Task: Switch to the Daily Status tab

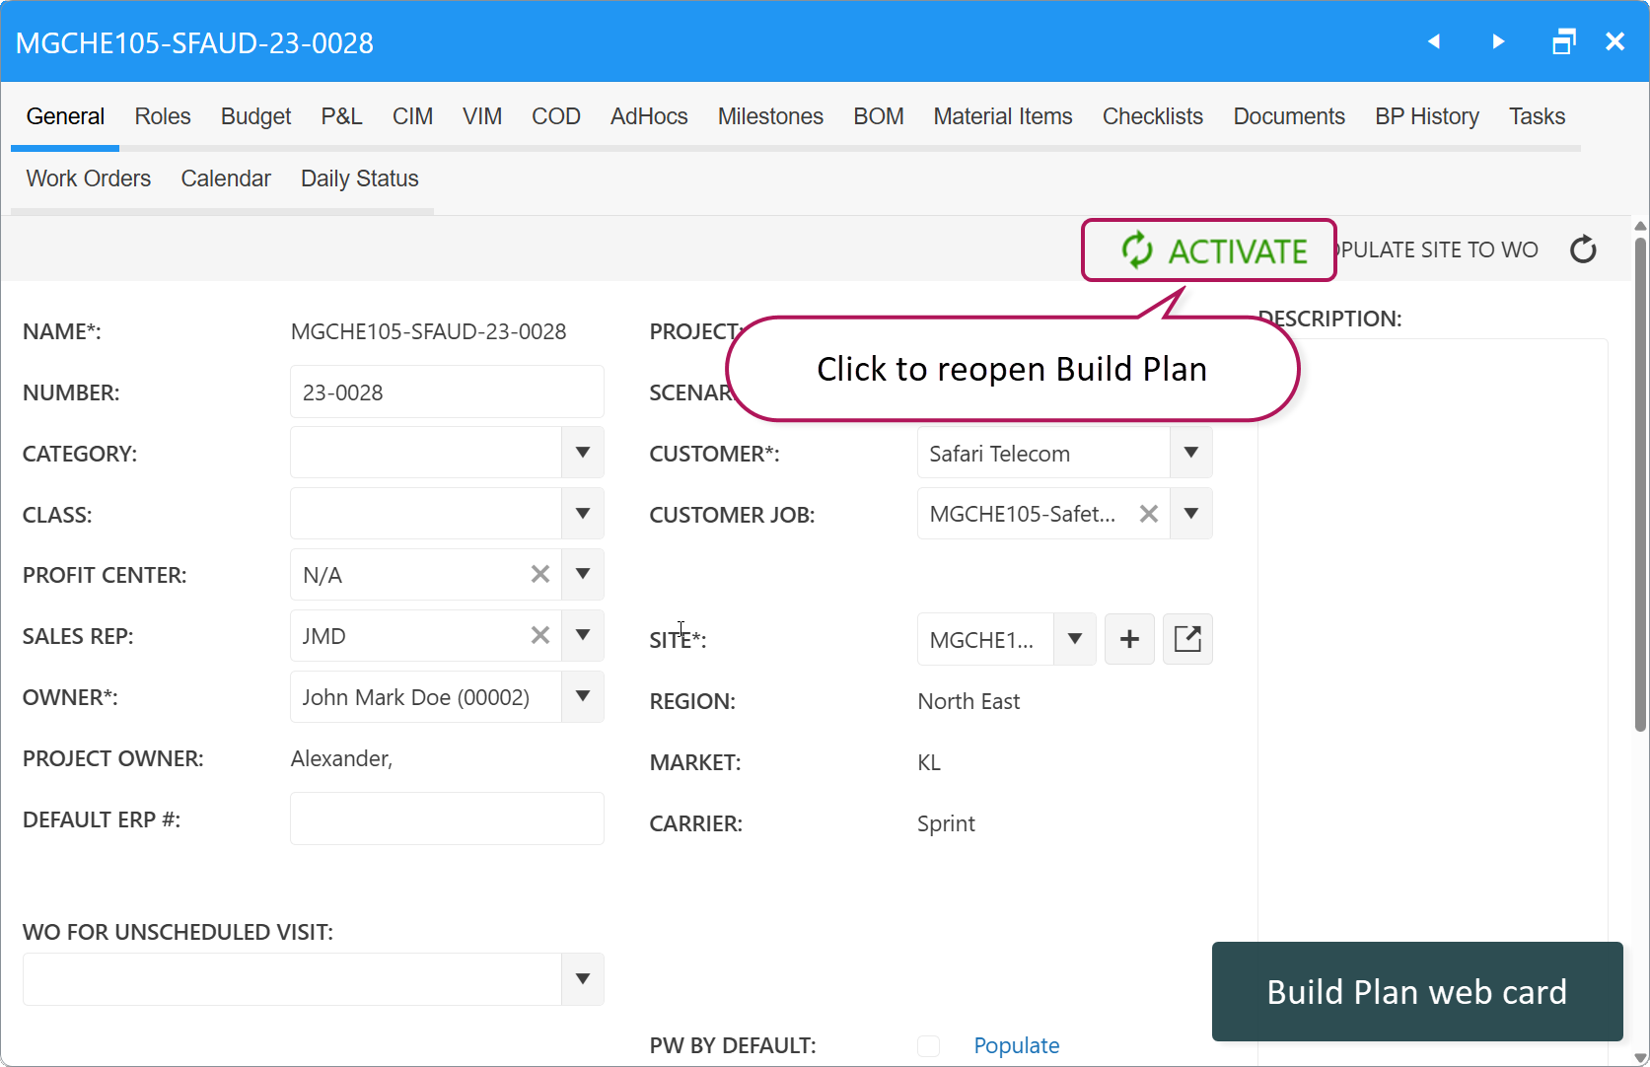Action: coord(360,178)
